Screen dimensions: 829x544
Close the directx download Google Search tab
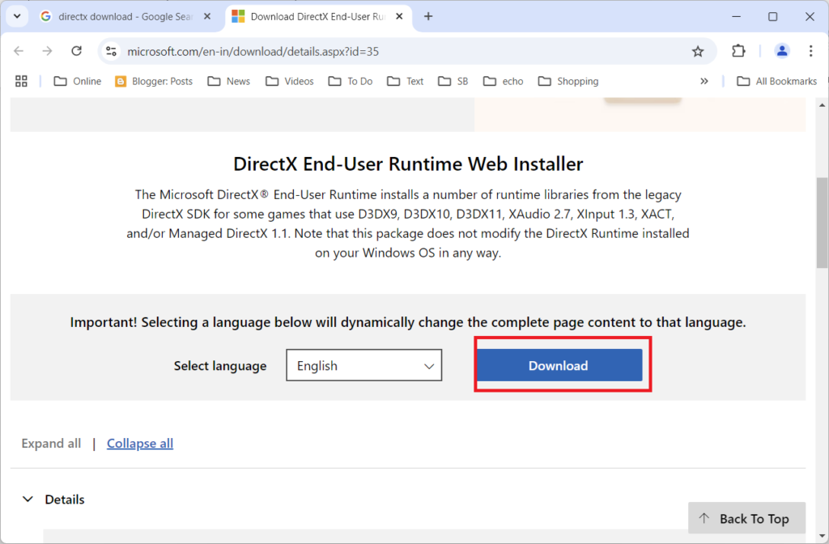pyautogui.click(x=207, y=17)
